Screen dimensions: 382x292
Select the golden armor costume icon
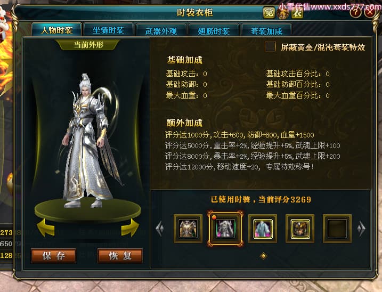click(x=188, y=229)
